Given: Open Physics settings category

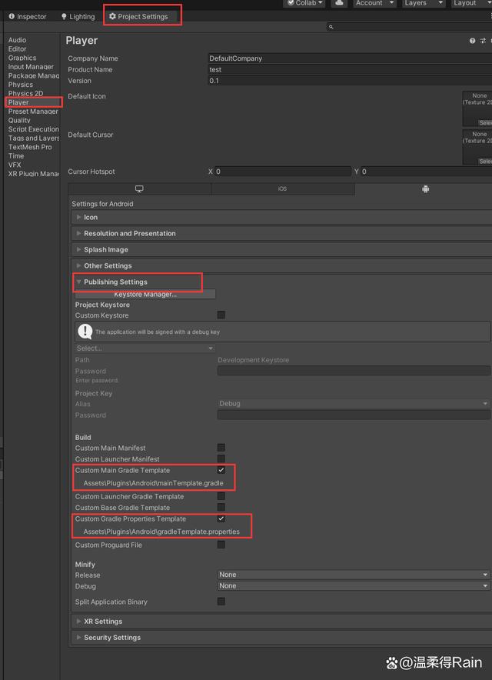Looking at the screenshot, I should tap(21, 85).
